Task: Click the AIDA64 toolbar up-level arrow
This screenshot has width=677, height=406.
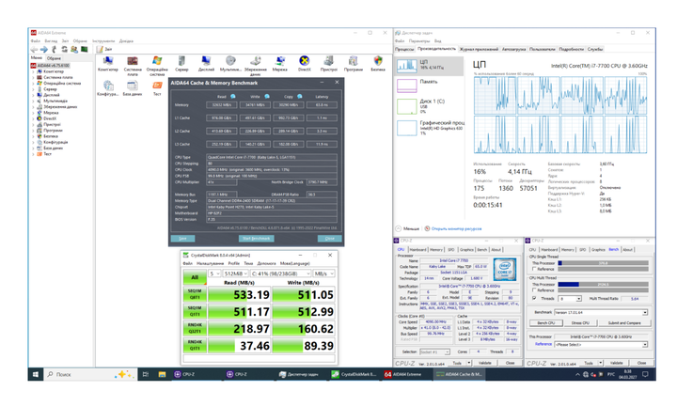Action: (54, 49)
